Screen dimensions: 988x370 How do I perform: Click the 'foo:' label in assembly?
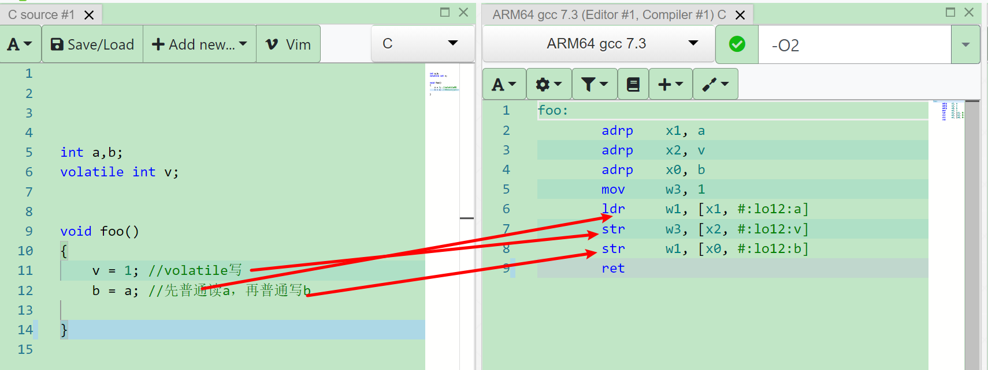(553, 110)
